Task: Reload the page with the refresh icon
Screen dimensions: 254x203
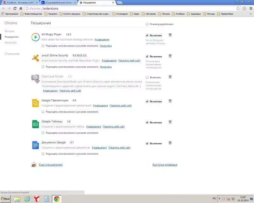Action: [15, 9]
